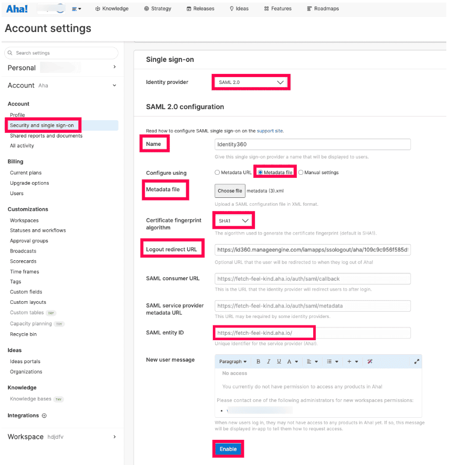450x465 pixels.
Task: Click the SAML service provider metadata URL field
Action: tap(313, 306)
